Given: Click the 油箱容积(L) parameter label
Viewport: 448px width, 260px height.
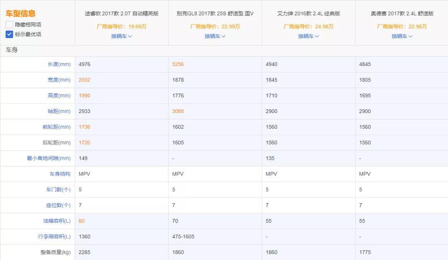Looking at the screenshot, I should point(57,221).
